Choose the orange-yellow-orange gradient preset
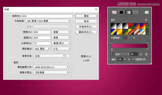162x95 pixels. pos(119,32)
